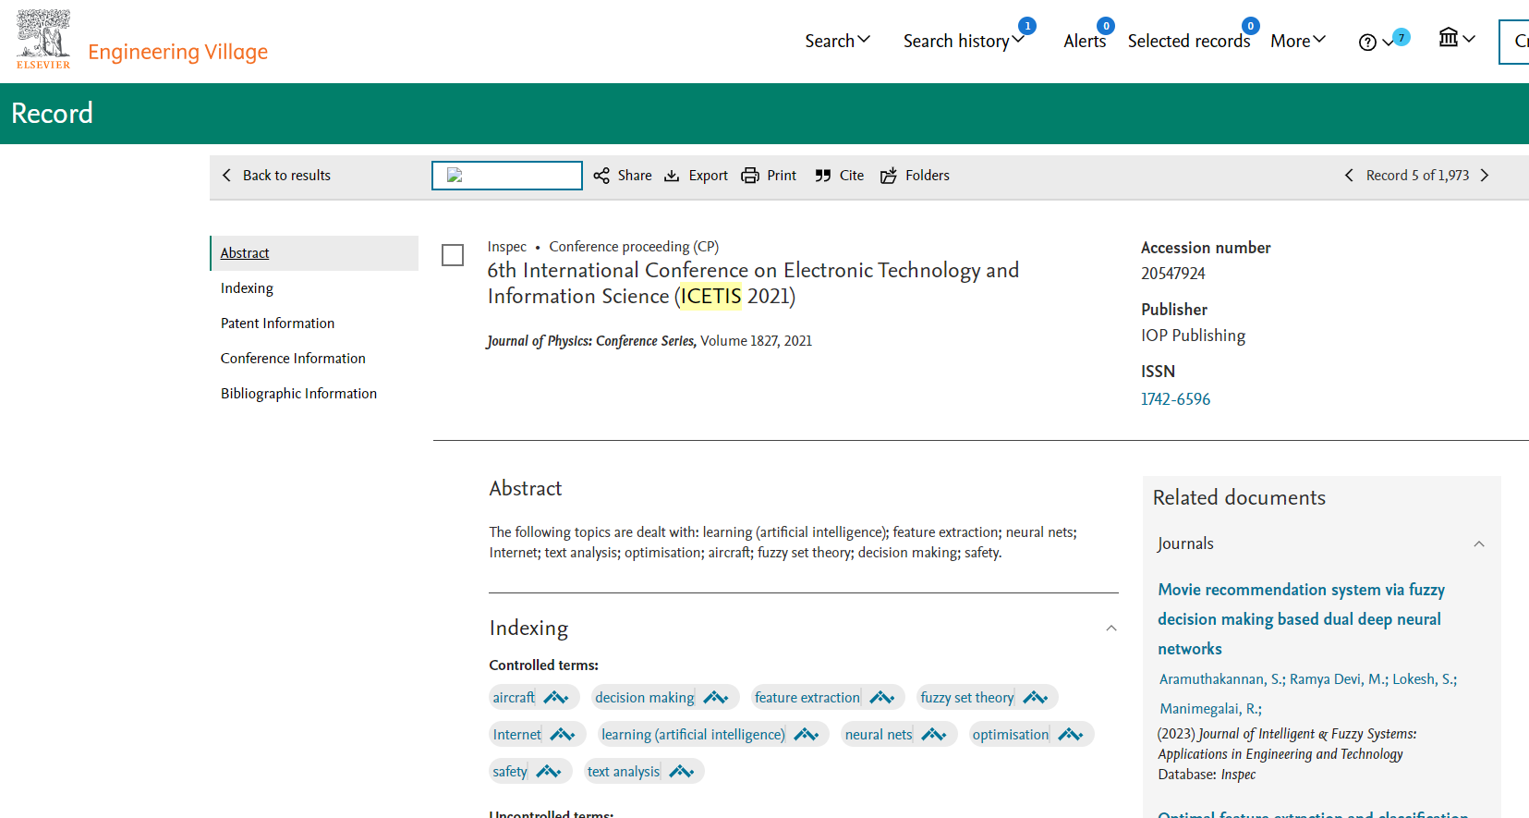The image size is (1529, 818).
Task: Open the Search dropdown menu
Action: tap(837, 41)
